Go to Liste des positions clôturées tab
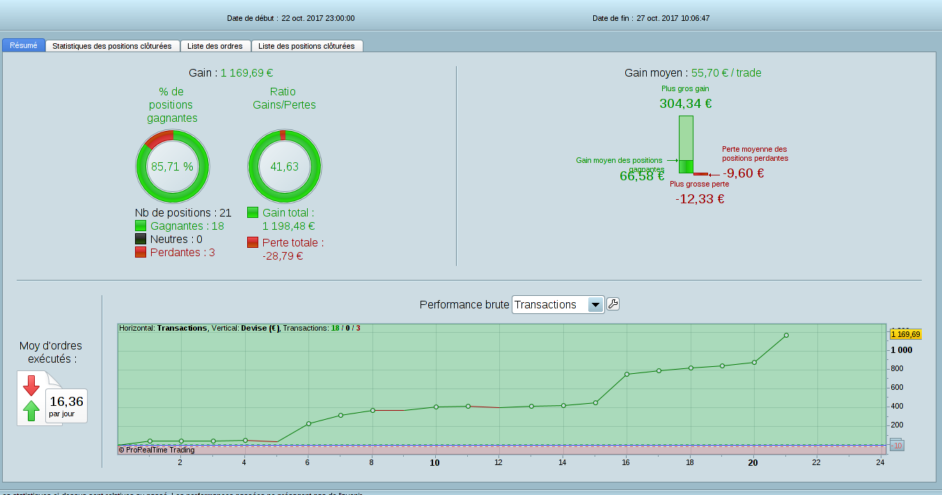Viewport: 942px width, 495px height. 306,46
